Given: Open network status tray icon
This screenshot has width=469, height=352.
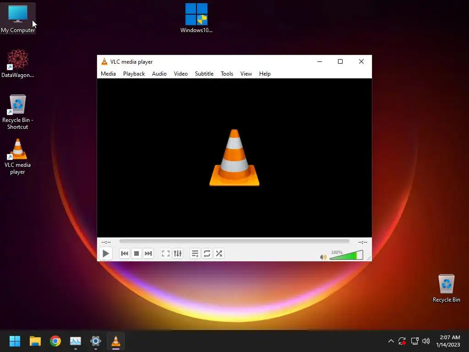Looking at the screenshot, I should point(414,341).
